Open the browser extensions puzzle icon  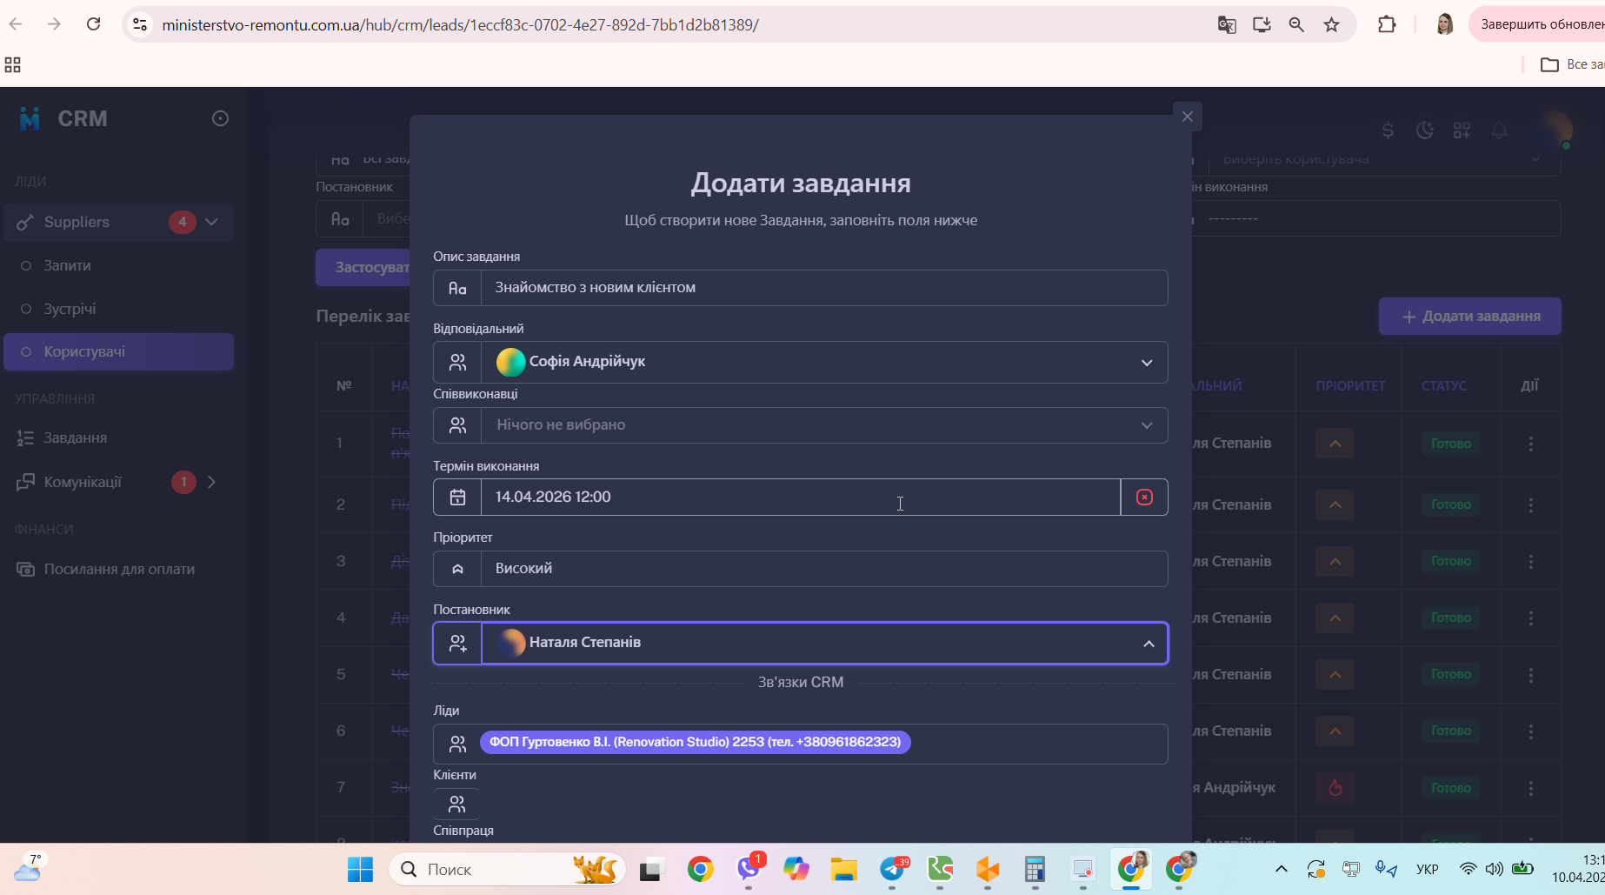point(1387,24)
